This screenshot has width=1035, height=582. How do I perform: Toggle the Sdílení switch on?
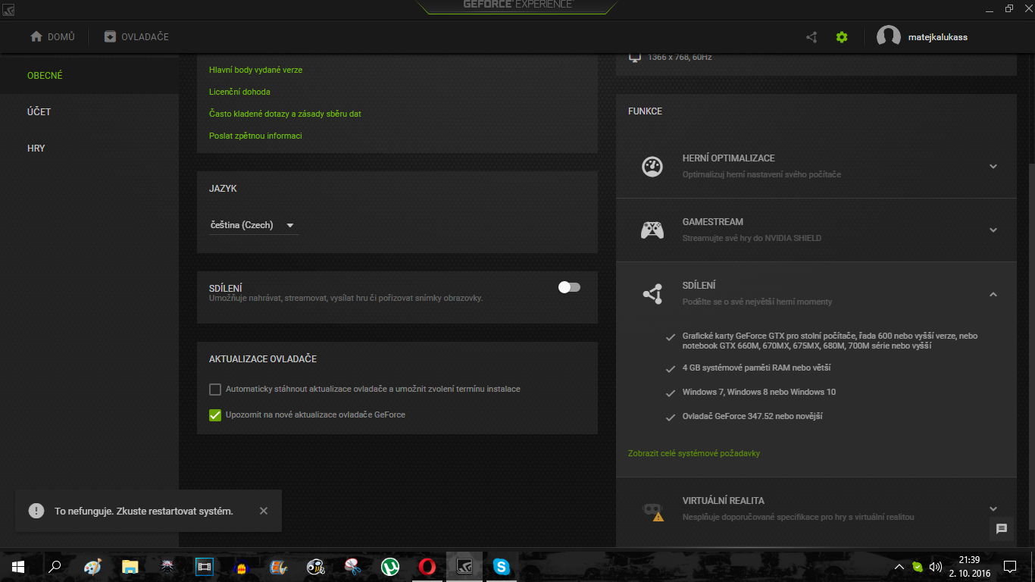point(569,287)
